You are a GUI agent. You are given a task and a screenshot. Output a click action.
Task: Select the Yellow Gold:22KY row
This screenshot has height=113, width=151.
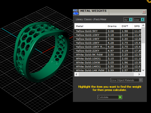pyautogui.click(x=108, y=51)
